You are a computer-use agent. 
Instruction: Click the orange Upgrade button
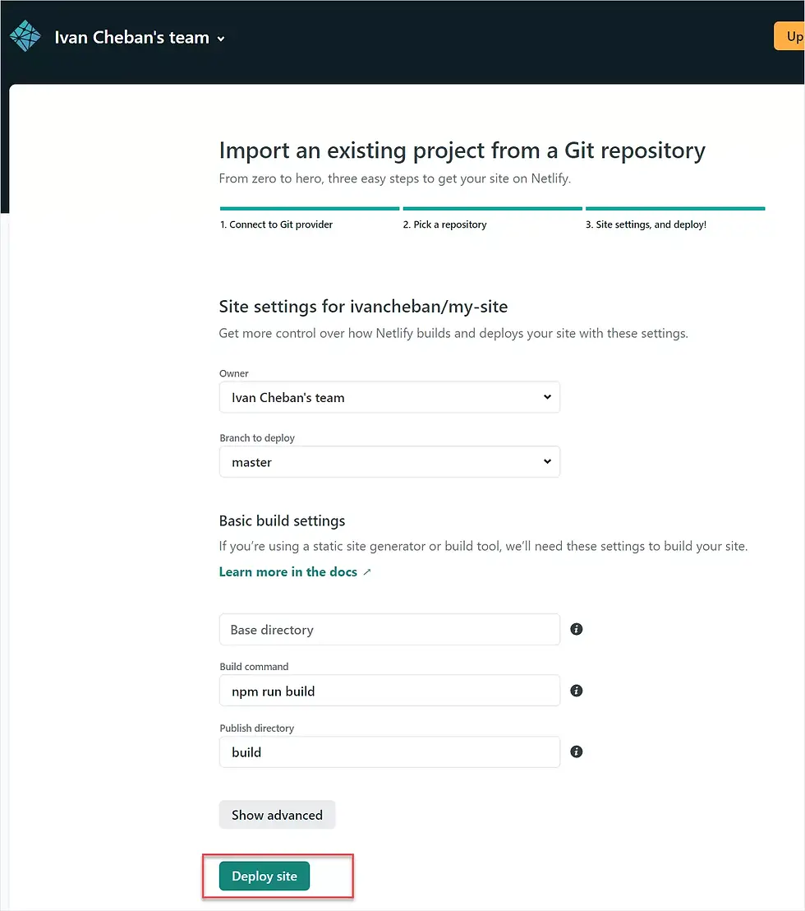(x=789, y=37)
